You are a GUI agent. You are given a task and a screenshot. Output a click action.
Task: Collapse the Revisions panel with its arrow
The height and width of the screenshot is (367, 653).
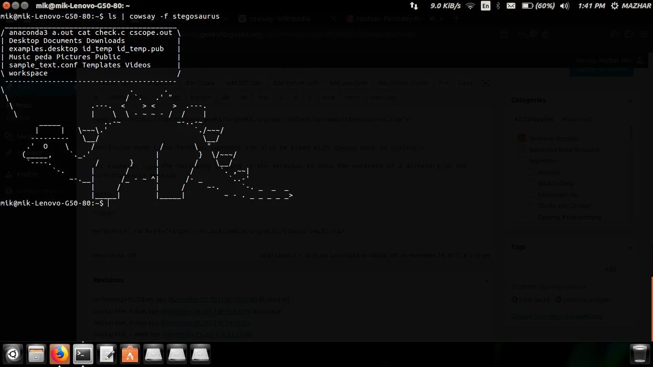486,281
